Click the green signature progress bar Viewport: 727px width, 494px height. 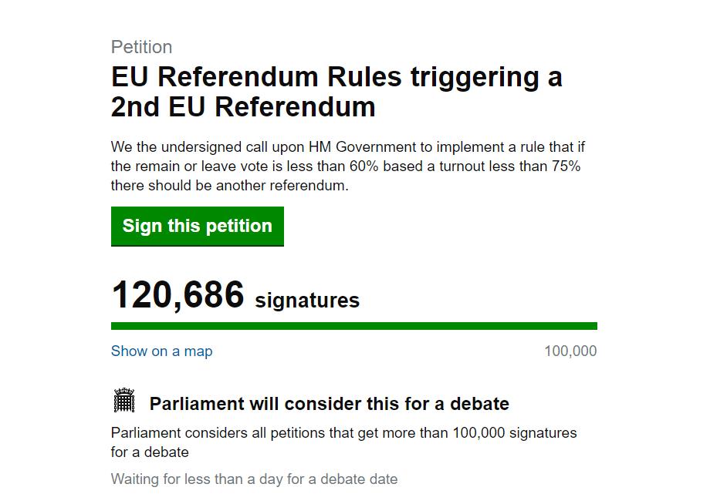353,326
